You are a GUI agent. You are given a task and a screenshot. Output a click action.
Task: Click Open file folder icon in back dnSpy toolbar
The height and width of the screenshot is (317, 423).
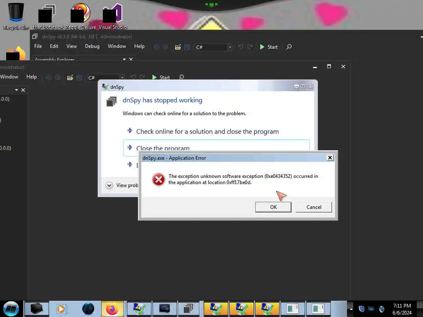(178, 47)
